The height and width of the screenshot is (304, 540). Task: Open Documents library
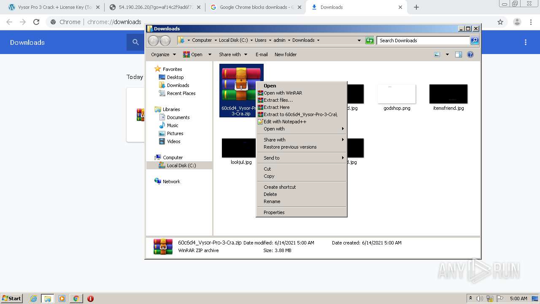coord(178,117)
